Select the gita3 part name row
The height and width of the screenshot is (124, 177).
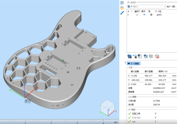click(x=152, y=15)
